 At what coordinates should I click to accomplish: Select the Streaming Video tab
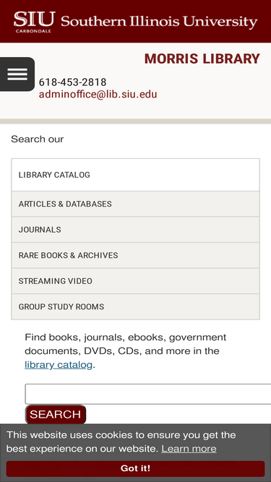click(136, 281)
